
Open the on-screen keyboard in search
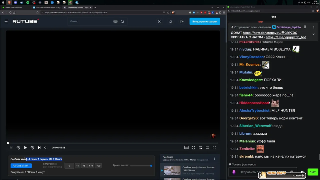pyautogui.click(x=115, y=21)
